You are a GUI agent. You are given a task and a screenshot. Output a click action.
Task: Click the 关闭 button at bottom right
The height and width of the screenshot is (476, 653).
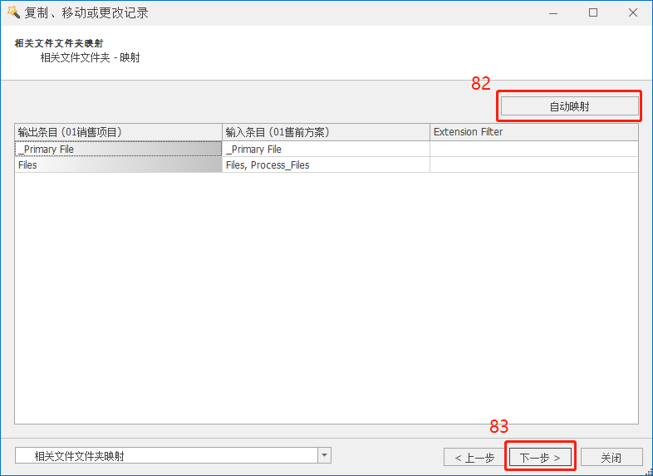(611, 457)
